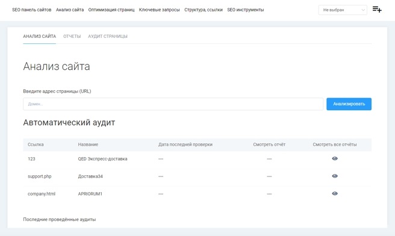Click the '123' link cell
This screenshot has width=395, height=236.
point(31,159)
